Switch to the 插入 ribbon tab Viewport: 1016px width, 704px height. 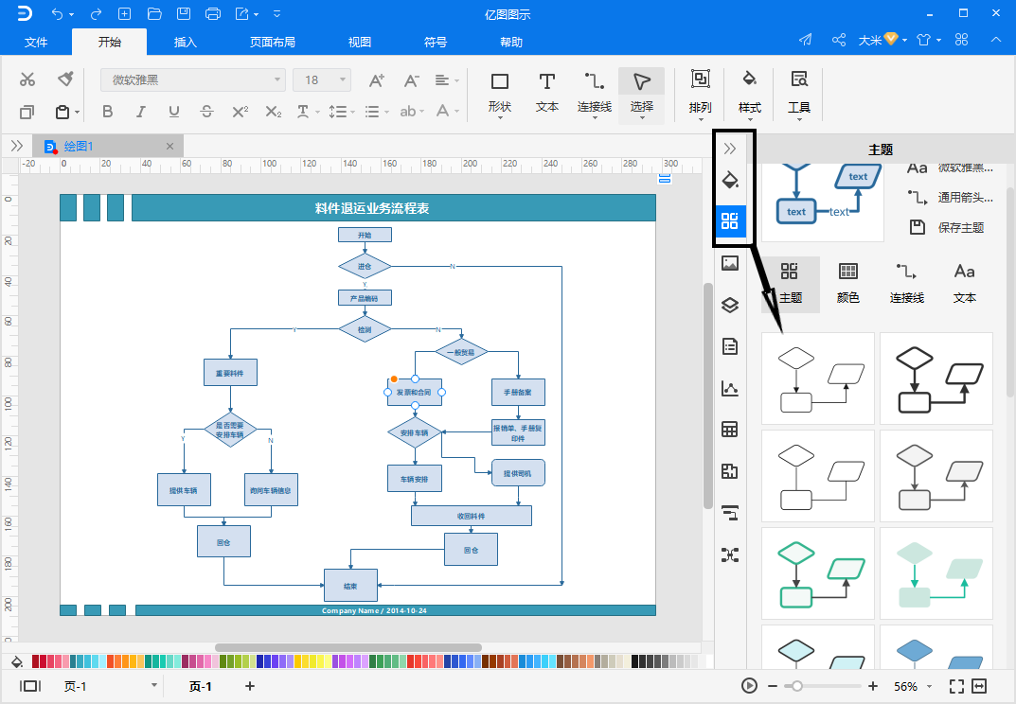[185, 42]
